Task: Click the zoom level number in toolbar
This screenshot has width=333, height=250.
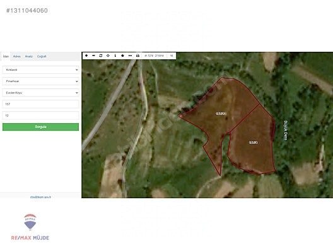Action: click(x=172, y=56)
